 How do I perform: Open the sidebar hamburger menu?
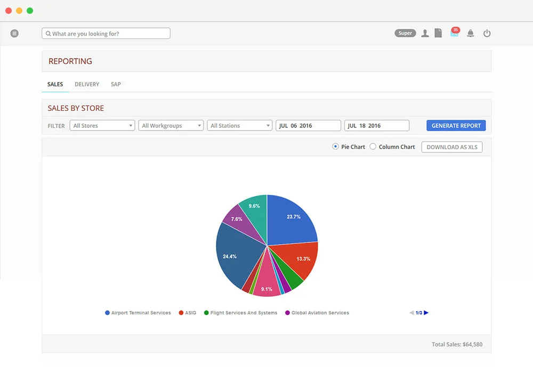(14, 33)
